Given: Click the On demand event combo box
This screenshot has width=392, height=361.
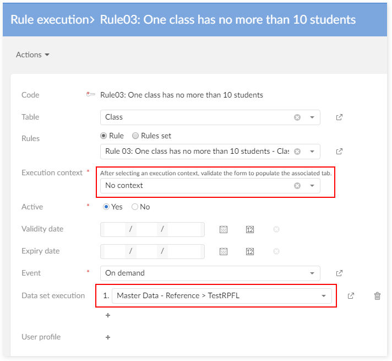Looking at the screenshot, I should tap(210, 273).
